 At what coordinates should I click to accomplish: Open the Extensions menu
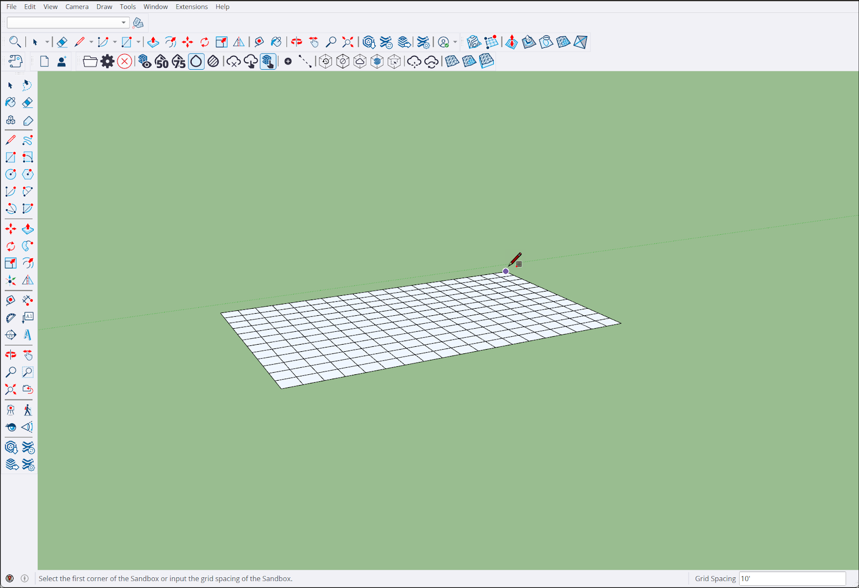point(192,6)
